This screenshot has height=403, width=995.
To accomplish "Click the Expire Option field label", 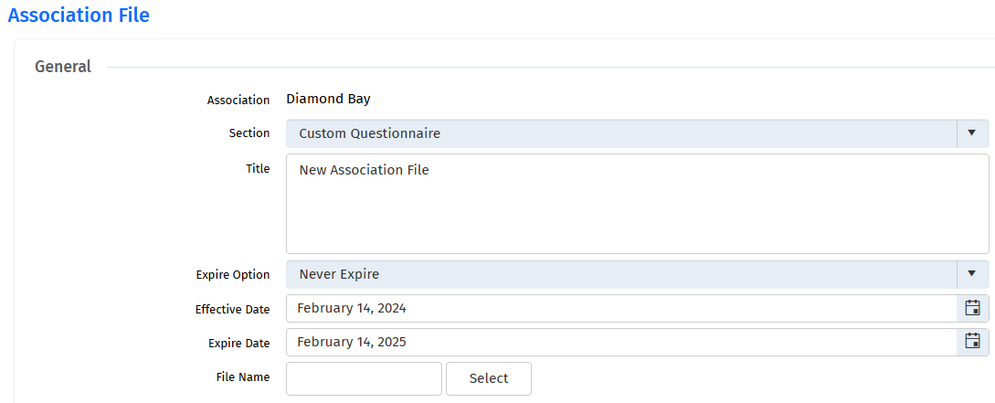I will pyautogui.click(x=233, y=275).
